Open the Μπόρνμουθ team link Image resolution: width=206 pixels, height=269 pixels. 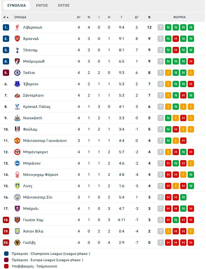(x=34, y=61)
